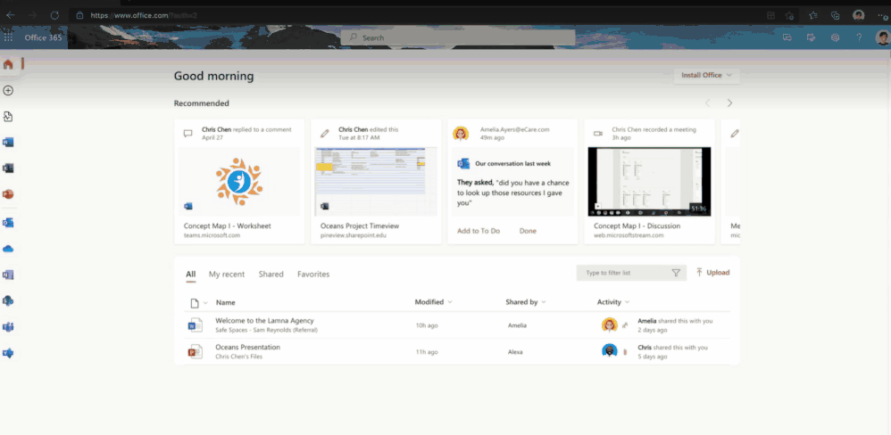Open Settings gear in Office header
This screenshot has height=435, width=891.
(836, 37)
